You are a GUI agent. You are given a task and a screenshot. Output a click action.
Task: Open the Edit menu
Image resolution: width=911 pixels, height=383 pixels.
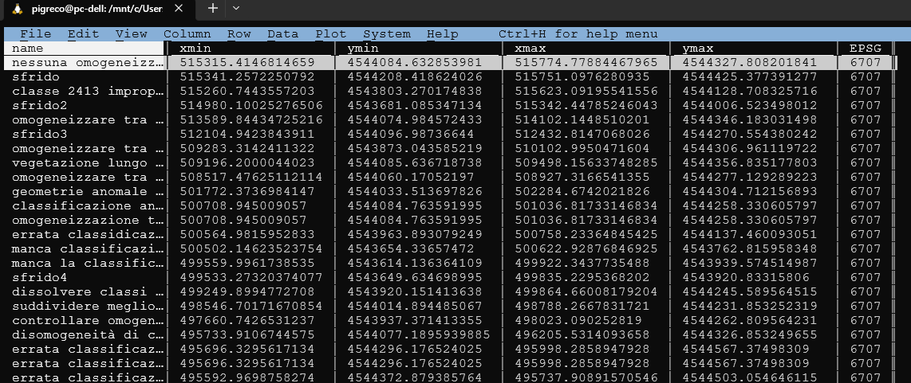pyautogui.click(x=83, y=34)
